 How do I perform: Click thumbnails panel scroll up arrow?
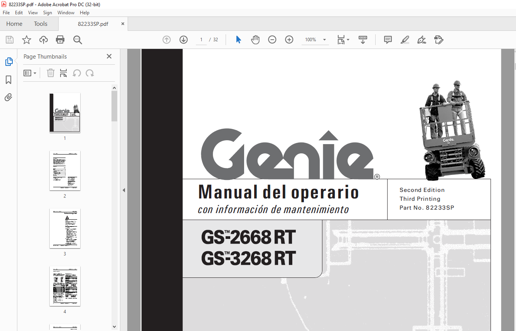(114, 88)
